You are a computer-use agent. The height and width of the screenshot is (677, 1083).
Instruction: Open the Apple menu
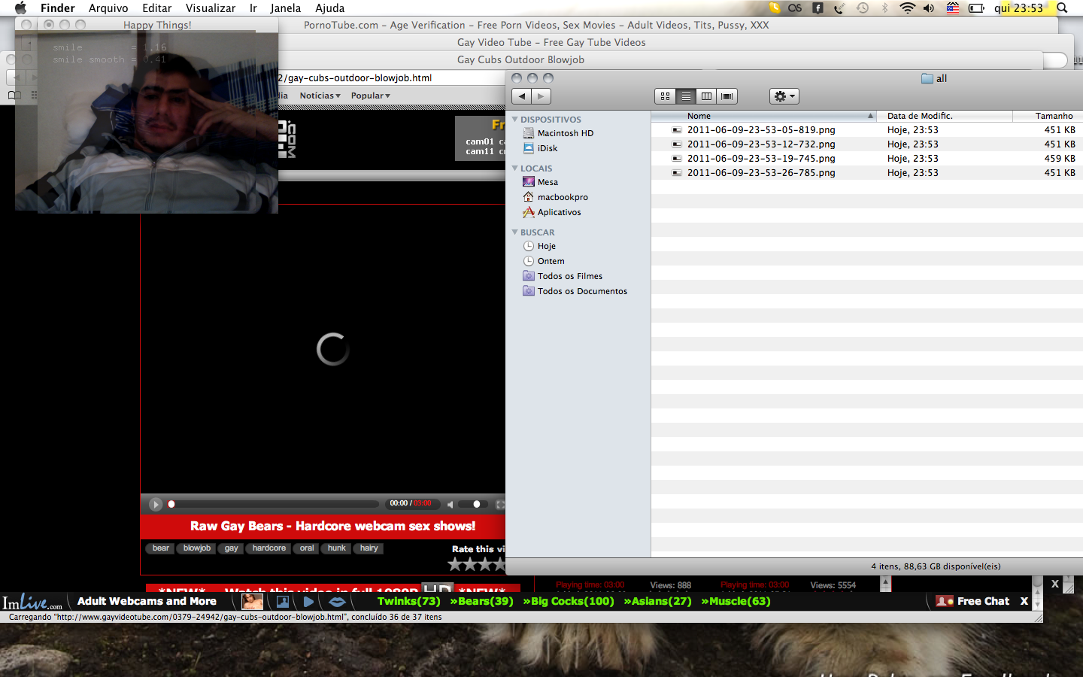[20, 8]
